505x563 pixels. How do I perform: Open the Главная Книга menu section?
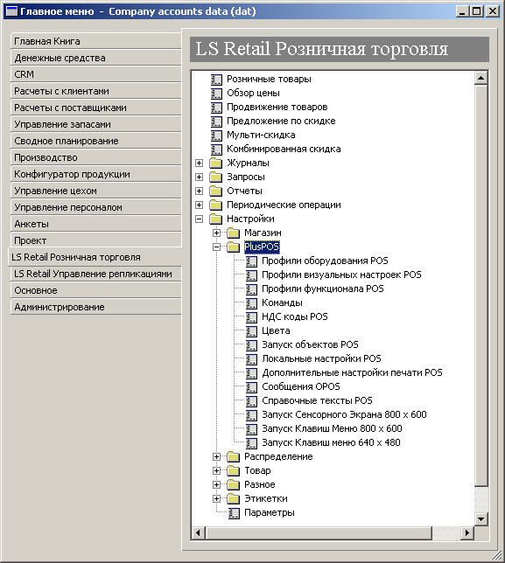pyautogui.click(x=95, y=41)
